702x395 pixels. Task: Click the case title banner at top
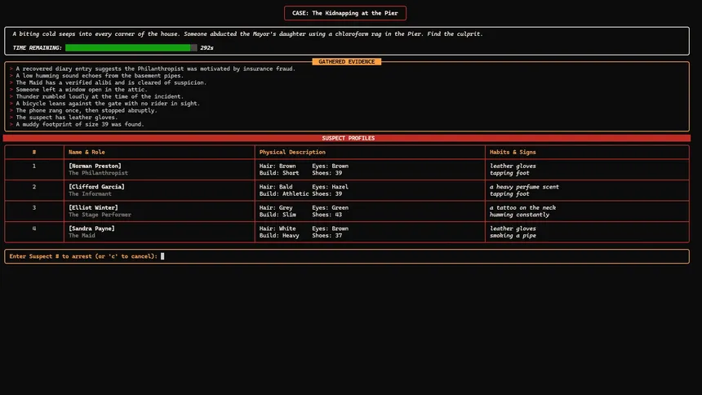344,13
